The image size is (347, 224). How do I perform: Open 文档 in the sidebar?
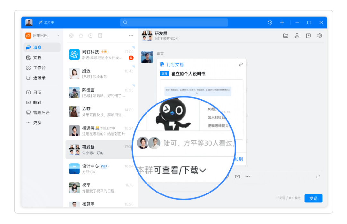pyautogui.click(x=42, y=58)
